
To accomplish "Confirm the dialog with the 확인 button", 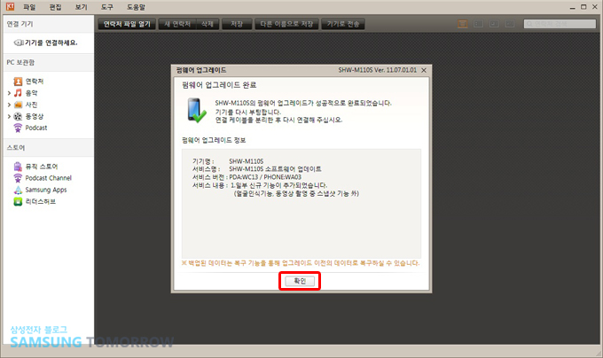I will (300, 281).
